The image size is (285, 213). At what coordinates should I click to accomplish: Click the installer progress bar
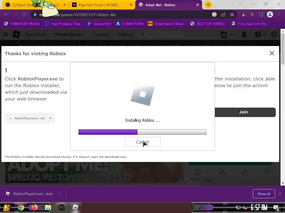[x=142, y=132]
